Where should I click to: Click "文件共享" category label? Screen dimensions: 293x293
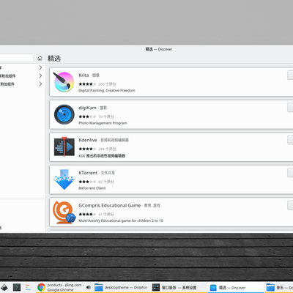[x=108, y=173]
